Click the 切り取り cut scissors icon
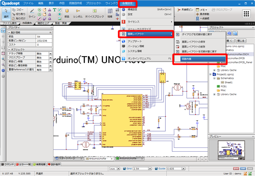This screenshot has height=176, width=255. pos(14,14)
